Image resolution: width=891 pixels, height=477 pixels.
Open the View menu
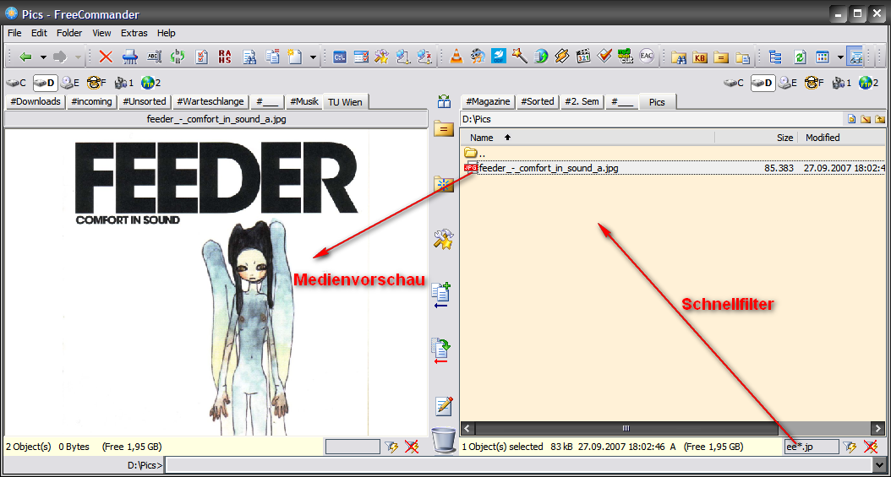coord(101,33)
